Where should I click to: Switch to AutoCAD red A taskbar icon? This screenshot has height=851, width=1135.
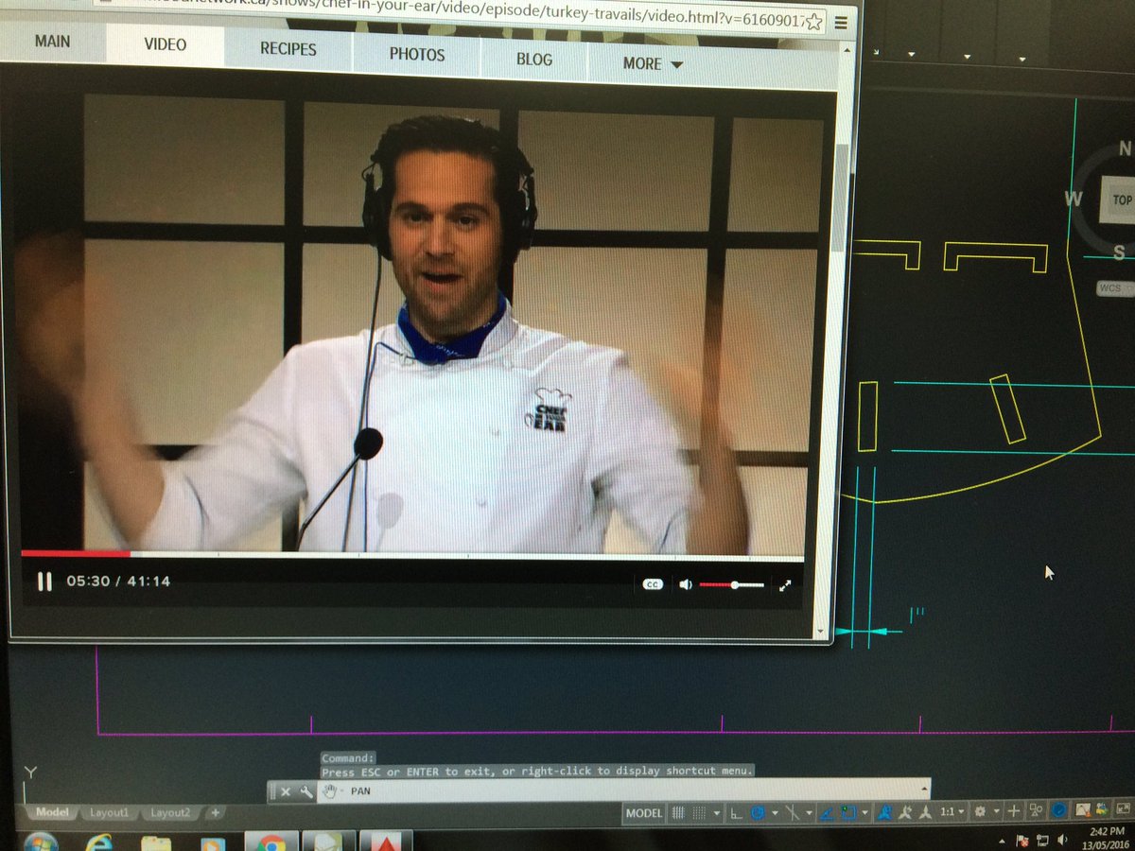[x=386, y=842]
